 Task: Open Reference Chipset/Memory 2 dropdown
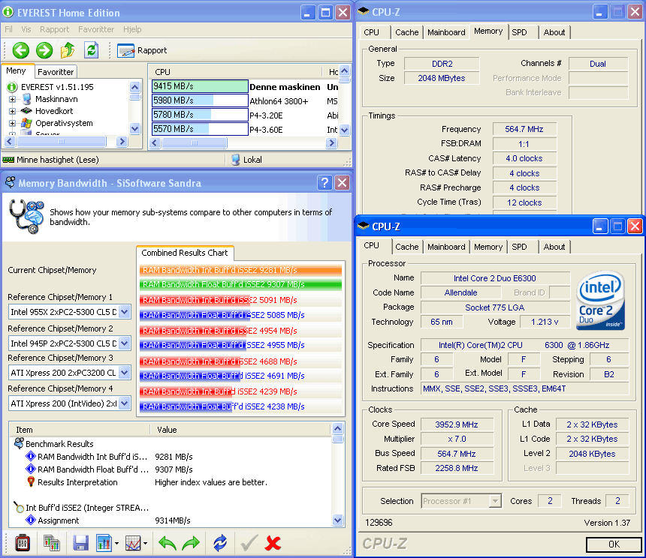point(125,343)
